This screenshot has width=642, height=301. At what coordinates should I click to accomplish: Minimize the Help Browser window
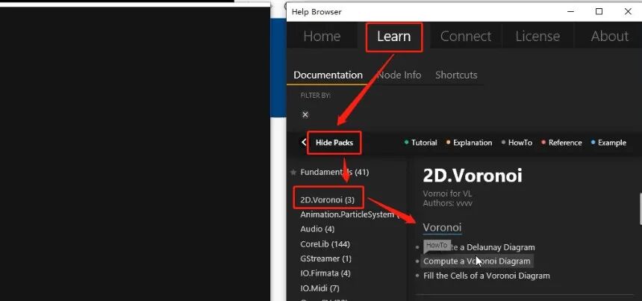click(570, 11)
